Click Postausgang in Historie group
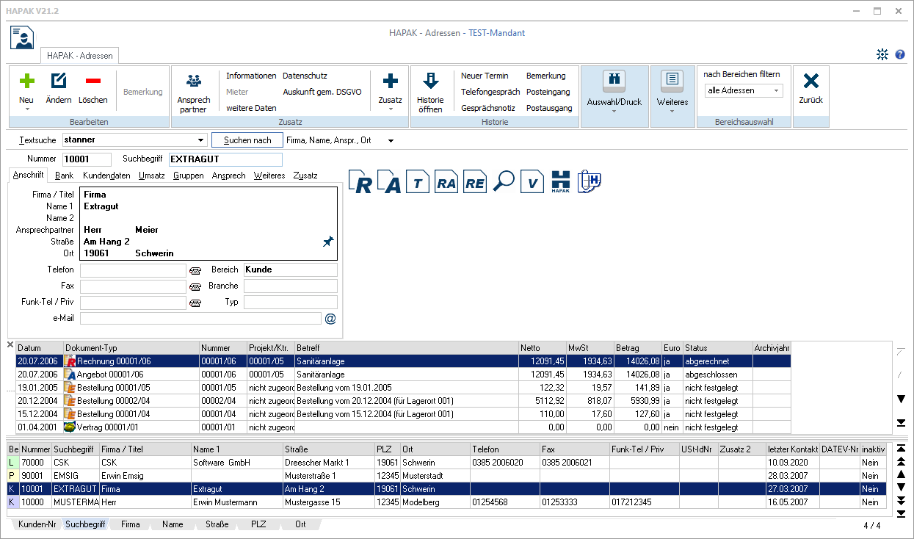Image resolution: width=914 pixels, height=539 pixels. coord(549,108)
